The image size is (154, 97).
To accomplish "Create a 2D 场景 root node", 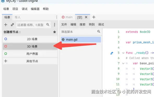I will point(30,39).
